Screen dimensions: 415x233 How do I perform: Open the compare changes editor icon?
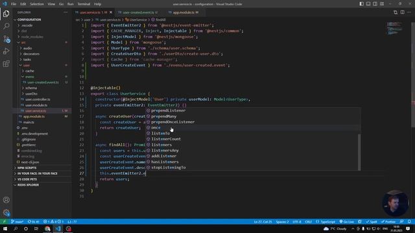click(396, 12)
